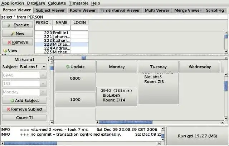Click the top timetable scroll left arrow
Screen dimensions: 229x146
coord(52,58)
